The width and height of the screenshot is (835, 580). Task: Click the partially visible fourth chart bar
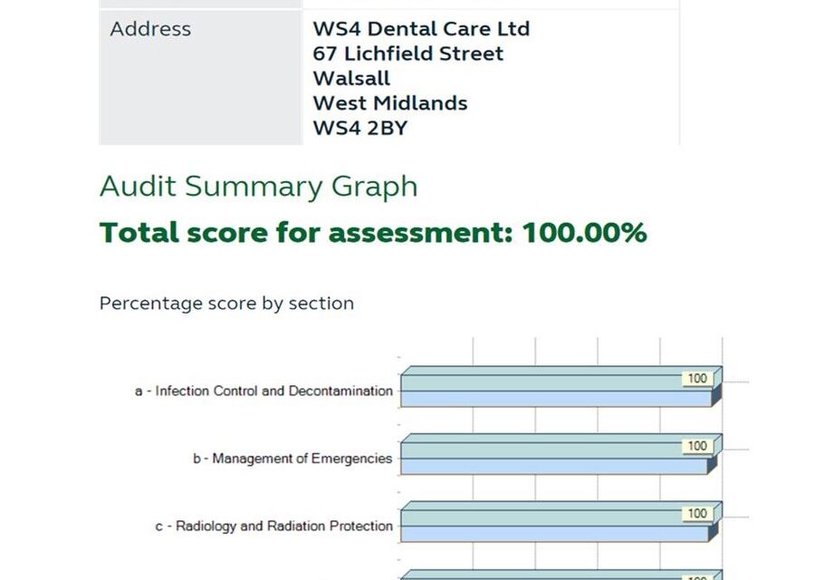(x=561, y=575)
